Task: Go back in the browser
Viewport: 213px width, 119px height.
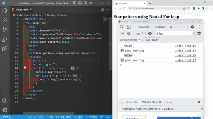Action: point(115,8)
